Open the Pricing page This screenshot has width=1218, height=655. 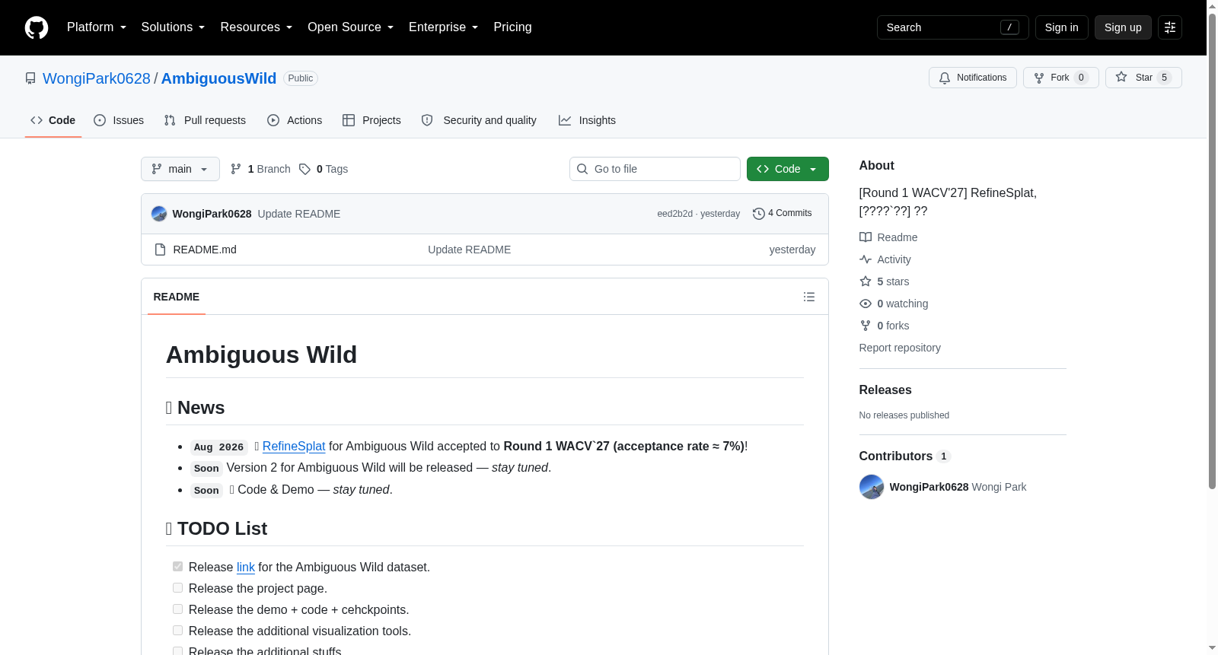click(x=512, y=27)
